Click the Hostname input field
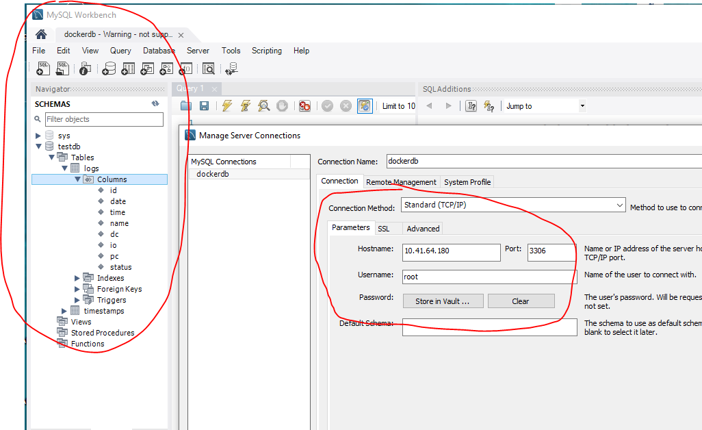 click(x=452, y=252)
